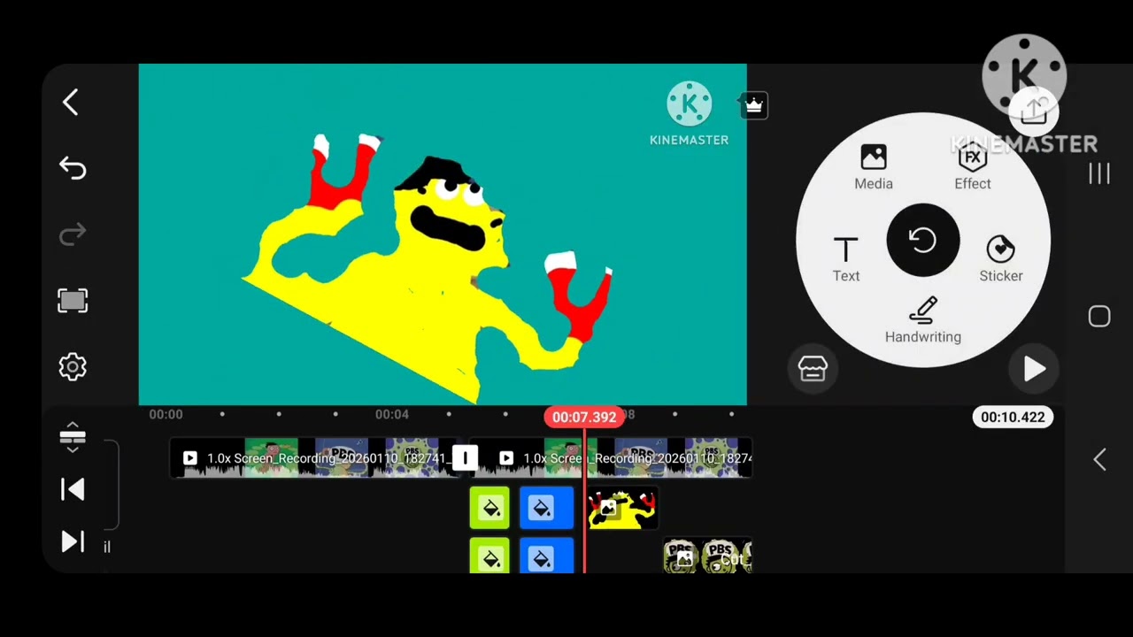Add a Handwriting layer
The height and width of the screenshot is (637, 1133).
click(x=923, y=320)
